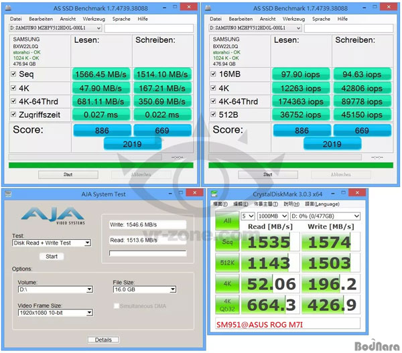Image resolution: width=402 pixels, height=353 pixels.
Task: Click the AS SSD app icon in right window title bar
Action: tap(208, 8)
